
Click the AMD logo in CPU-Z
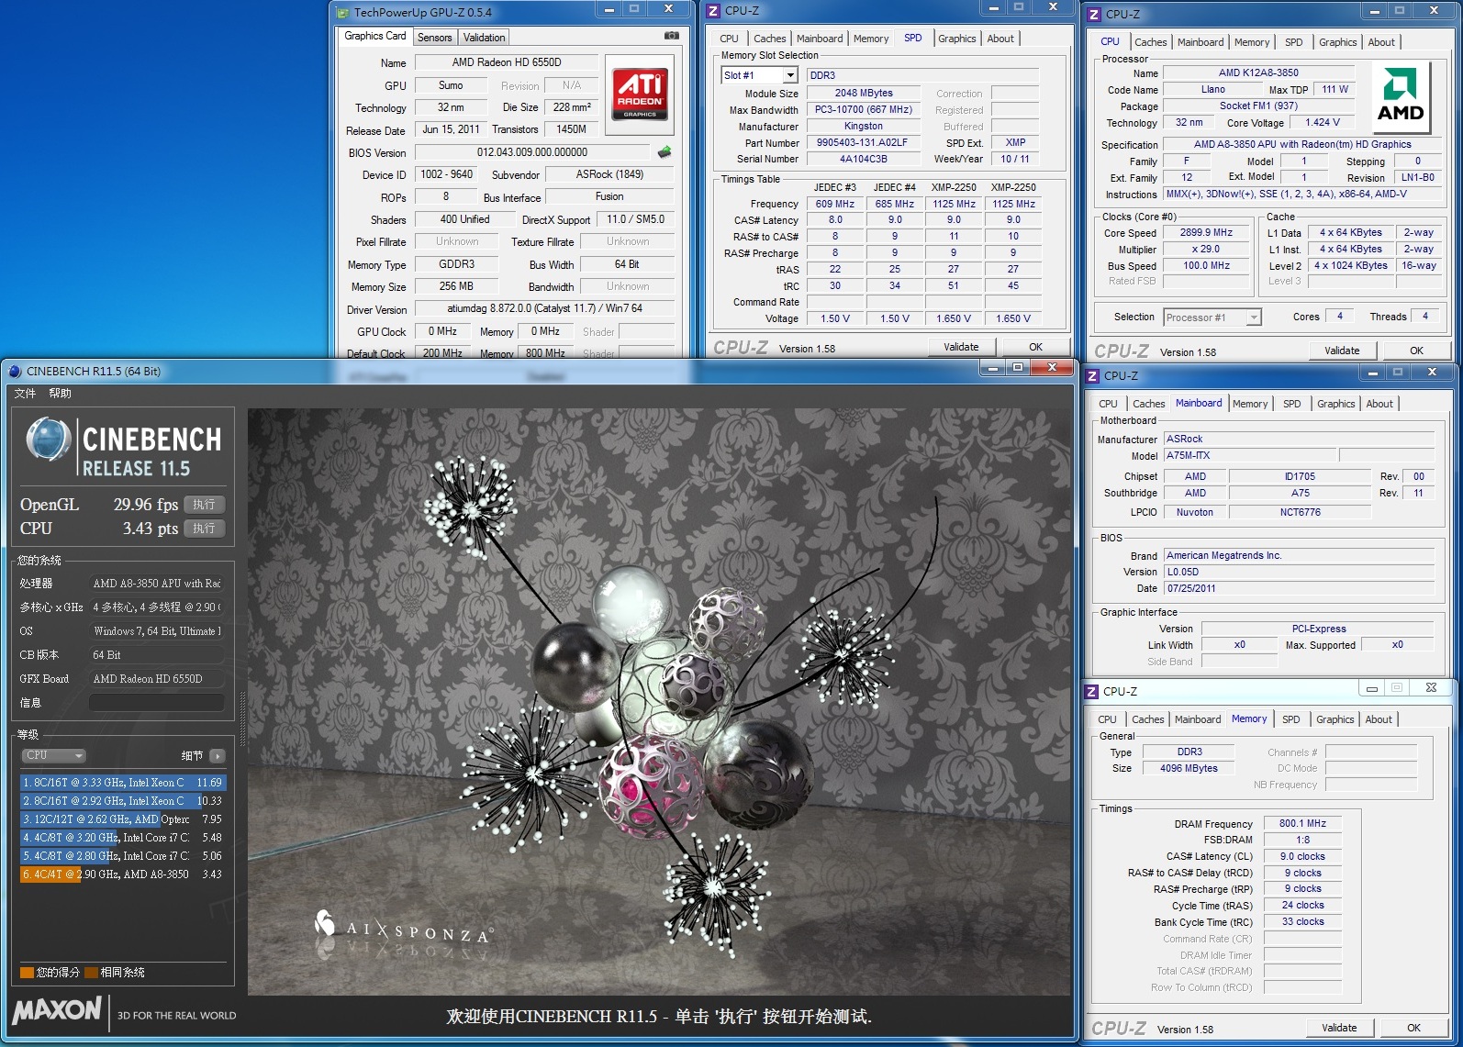pos(1400,97)
